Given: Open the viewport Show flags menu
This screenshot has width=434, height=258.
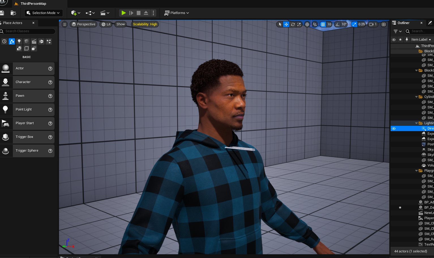Looking at the screenshot, I should coord(120,24).
